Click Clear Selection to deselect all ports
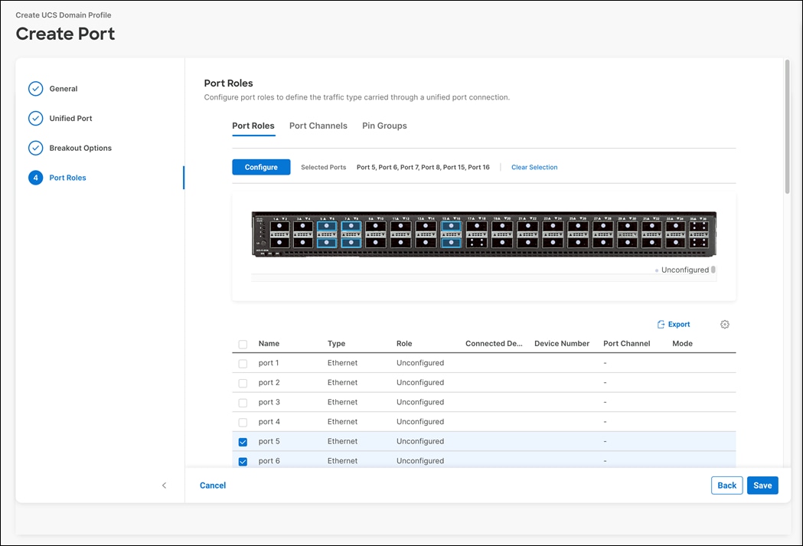Viewport: 803px width, 546px height. tap(534, 167)
